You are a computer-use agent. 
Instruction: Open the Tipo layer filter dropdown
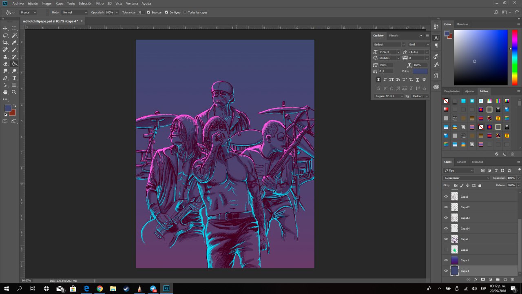459,170
